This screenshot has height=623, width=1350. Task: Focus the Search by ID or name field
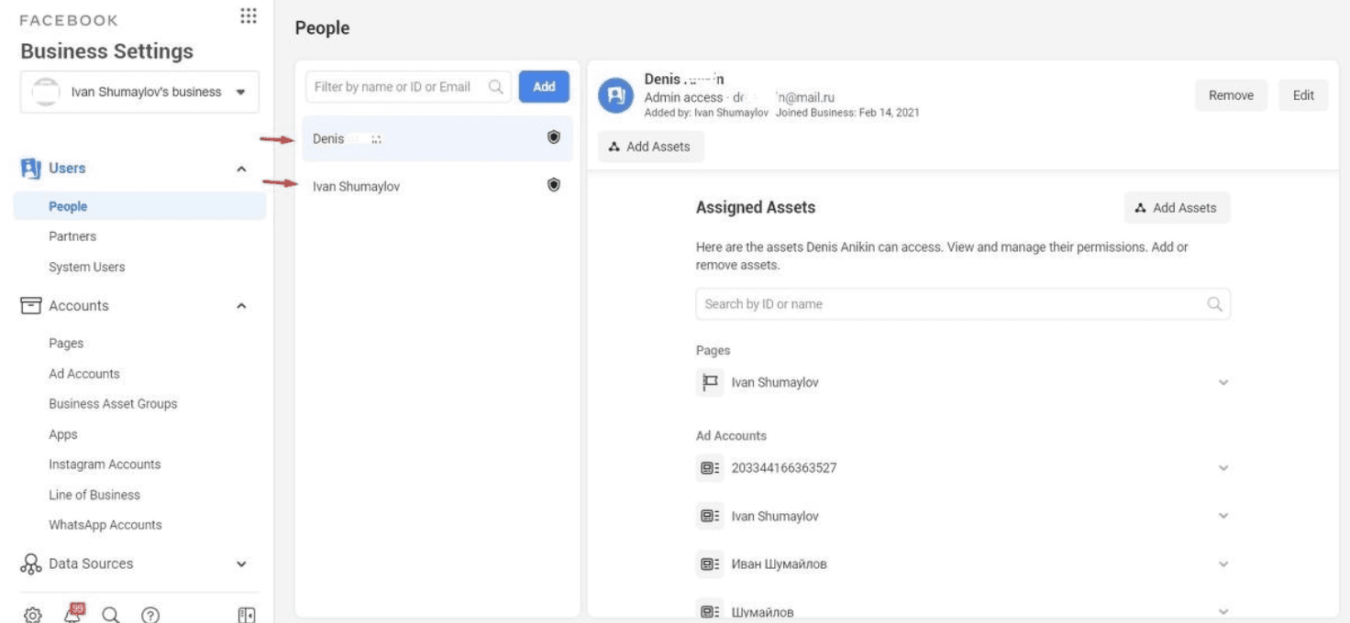pyautogui.click(x=963, y=304)
